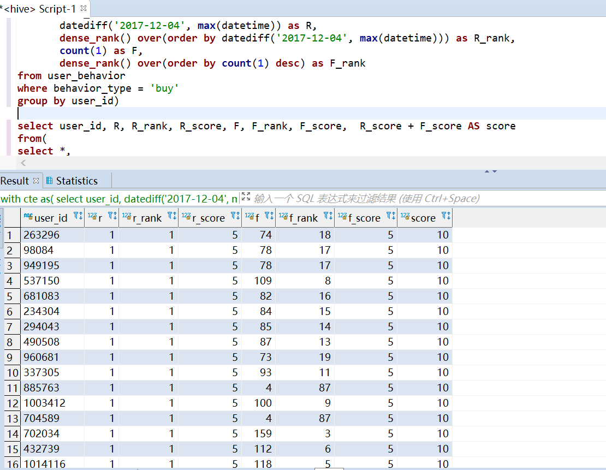
Task: Click the string type icon on user_id header
Action: tap(28, 217)
